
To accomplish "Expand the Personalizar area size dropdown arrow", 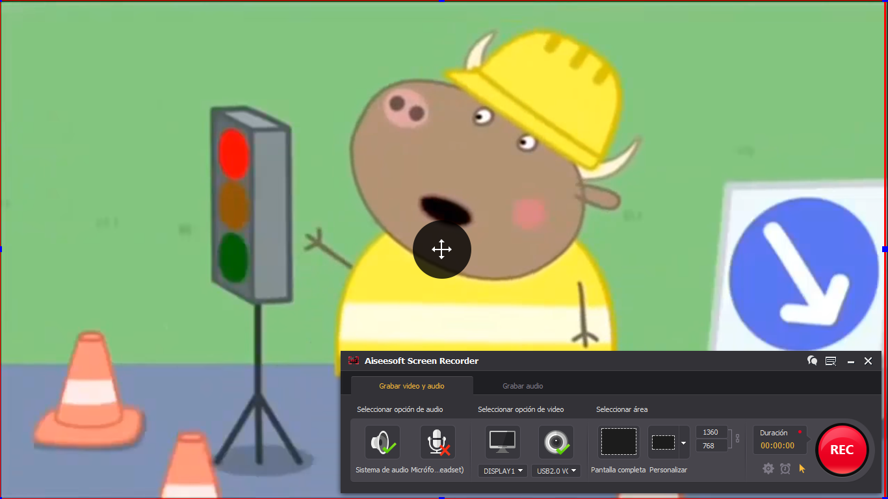I will [683, 443].
